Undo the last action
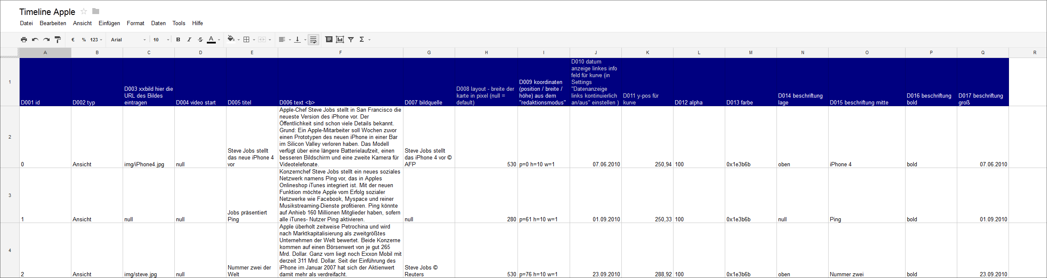 coord(35,40)
